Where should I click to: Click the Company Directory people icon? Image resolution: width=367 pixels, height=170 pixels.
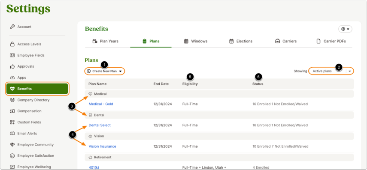12,100
